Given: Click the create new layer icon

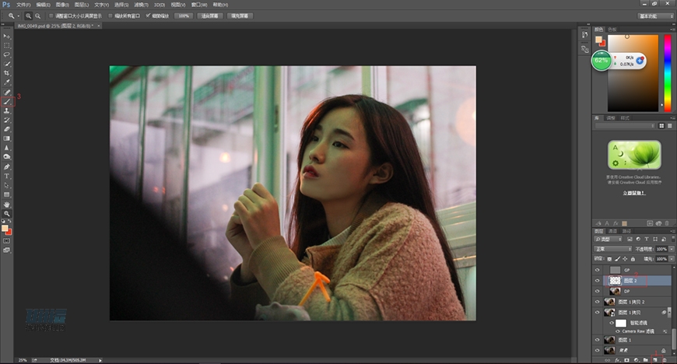Looking at the screenshot, I should 654,360.
